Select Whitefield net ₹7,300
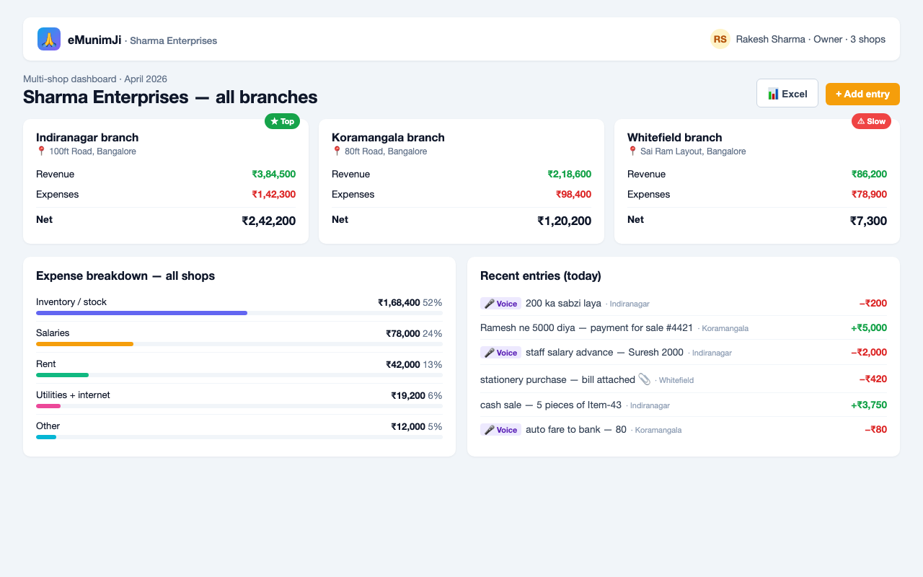Viewport: 923px width, 577px height. [x=869, y=221]
